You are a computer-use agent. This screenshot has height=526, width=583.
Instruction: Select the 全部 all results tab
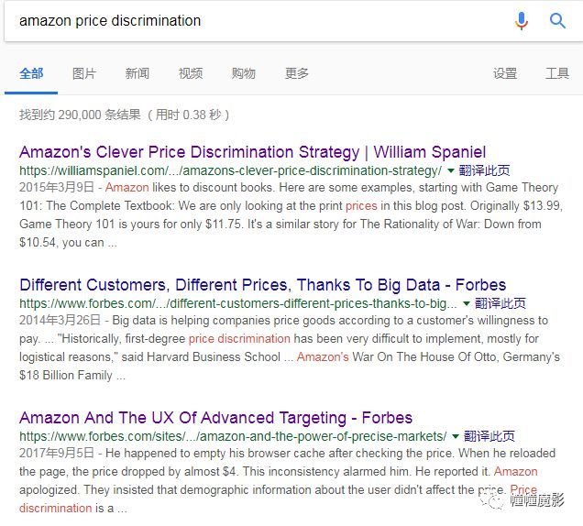click(x=31, y=73)
